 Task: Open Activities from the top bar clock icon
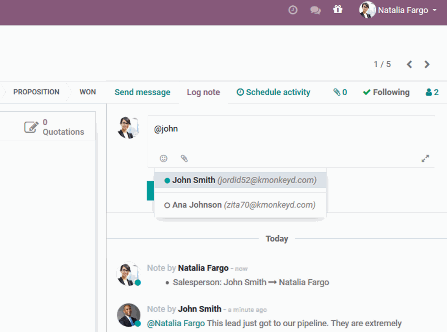coord(292,10)
